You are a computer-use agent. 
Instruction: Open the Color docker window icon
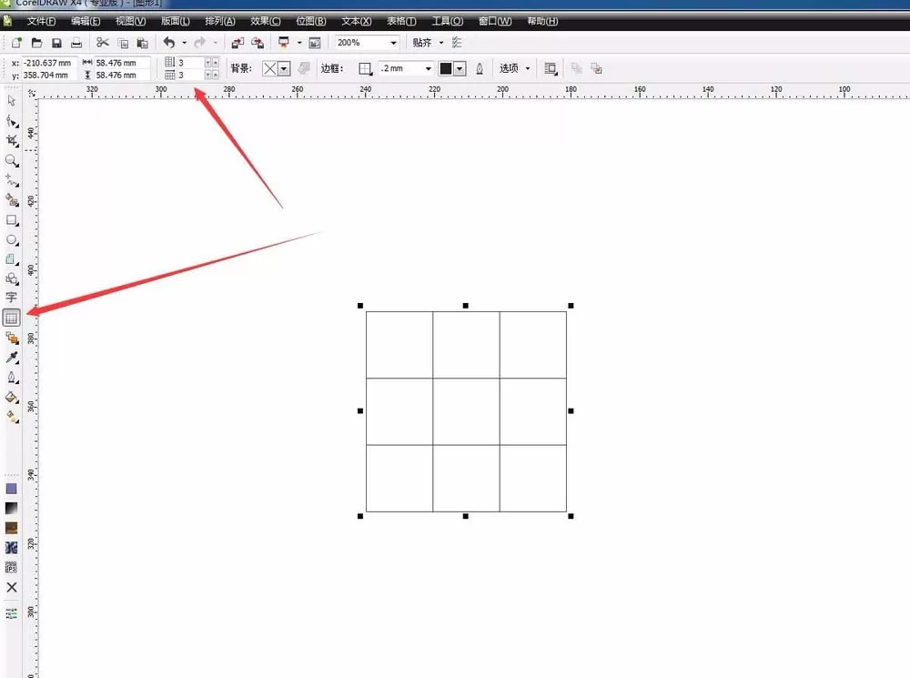(11, 613)
